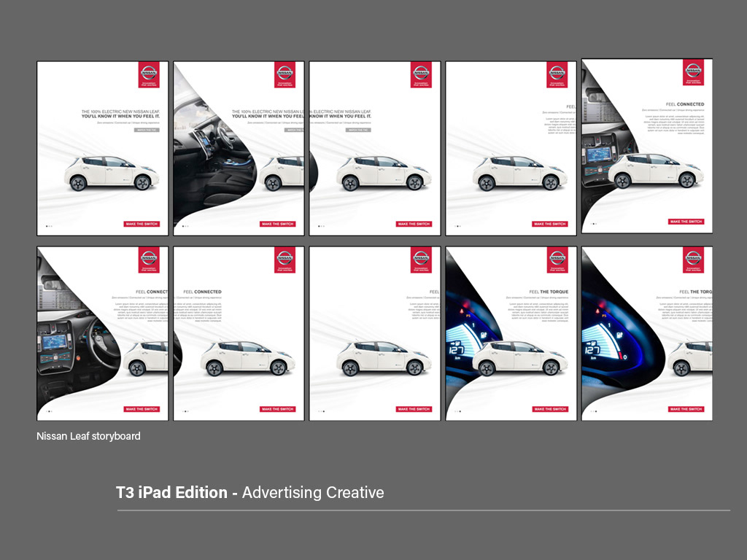Click Watch The TVC in top row's first frame
Image resolution: width=747 pixels, height=560 pixels.
click(147, 130)
